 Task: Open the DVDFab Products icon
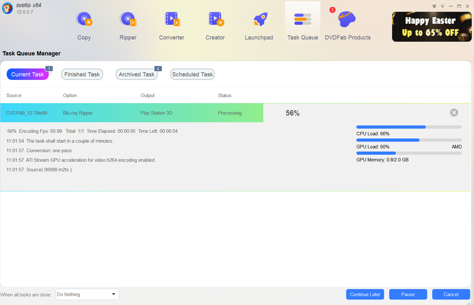click(x=347, y=19)
